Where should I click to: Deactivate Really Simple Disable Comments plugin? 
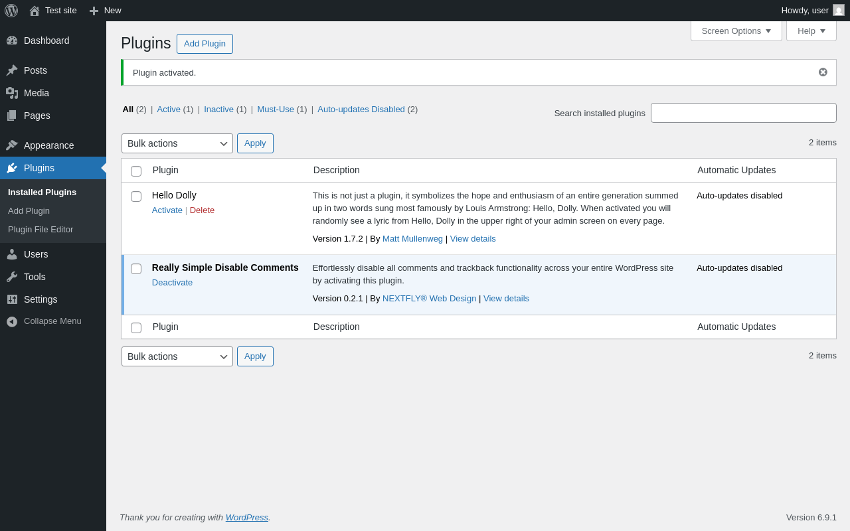[172, 283]
